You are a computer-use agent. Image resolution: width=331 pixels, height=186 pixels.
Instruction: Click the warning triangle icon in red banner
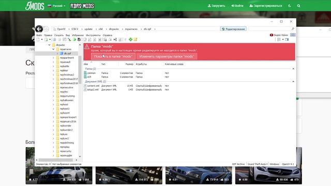tap(87, 47)
